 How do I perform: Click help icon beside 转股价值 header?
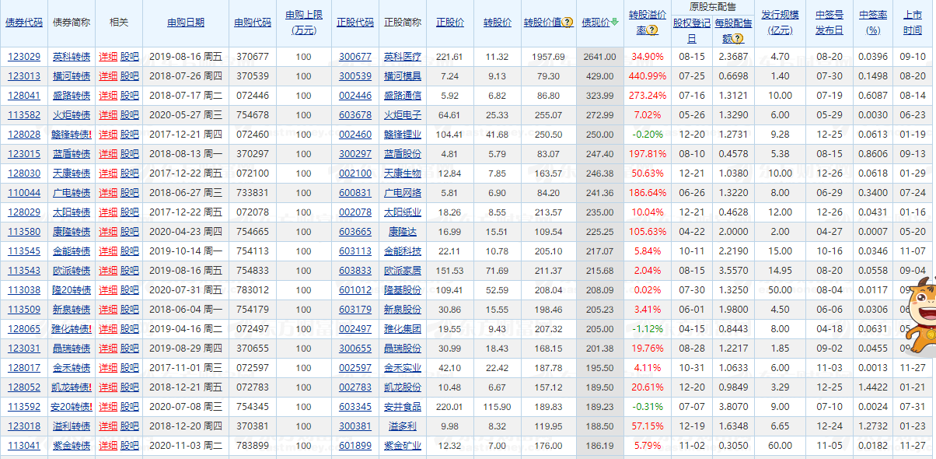[568, 23]
